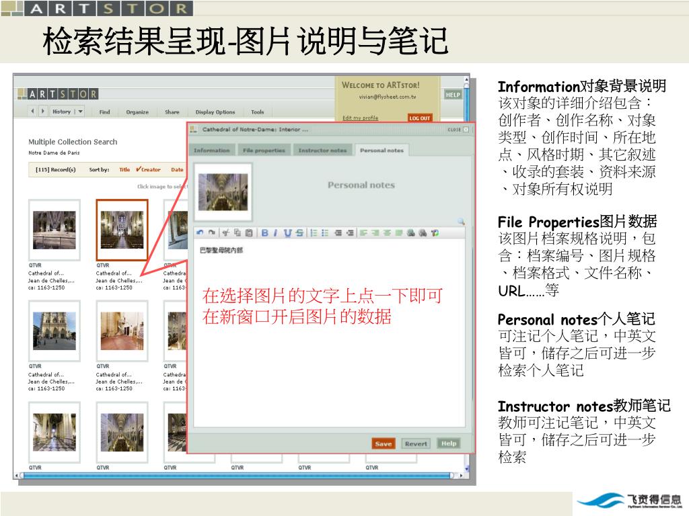
Task: Justify the note text
Action: coord(399,232)
